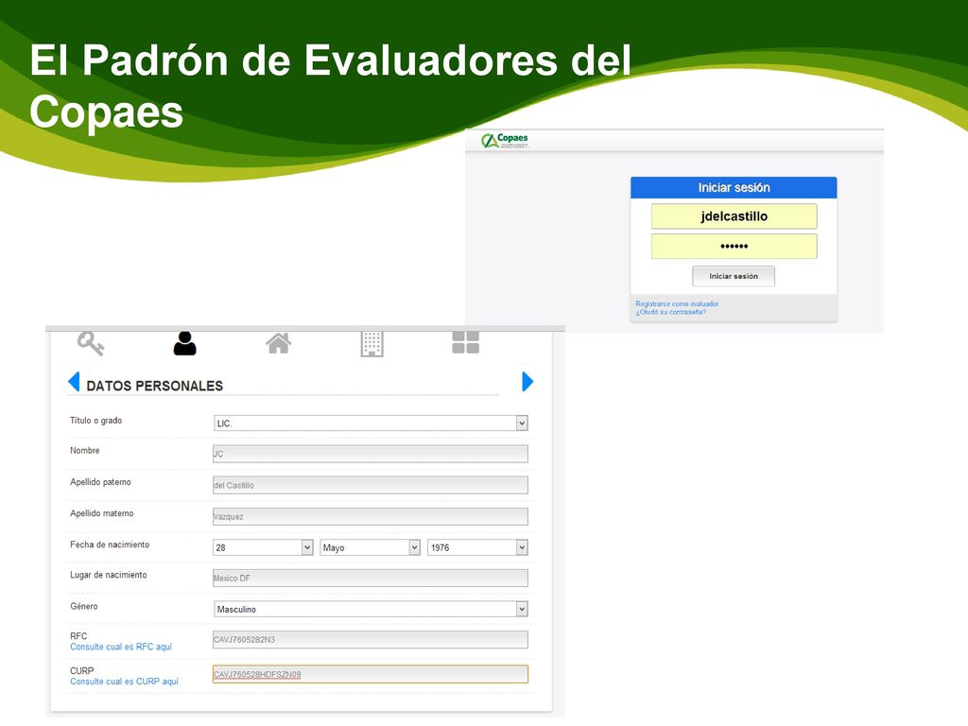The width and height of the screenshot is (968, 726).
Task: Open the Título o grado dropdown
Action: (371, 423)
